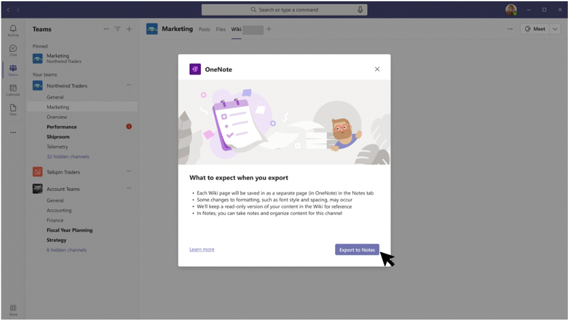Viewport: 568px width, 320px height.
Task: Open channel more options ellipsis near Meet
Action: coord(510,29)
